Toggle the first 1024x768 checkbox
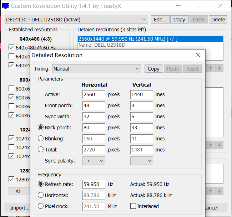The width and height of the screenshot is (232, 217). (11, 138)
